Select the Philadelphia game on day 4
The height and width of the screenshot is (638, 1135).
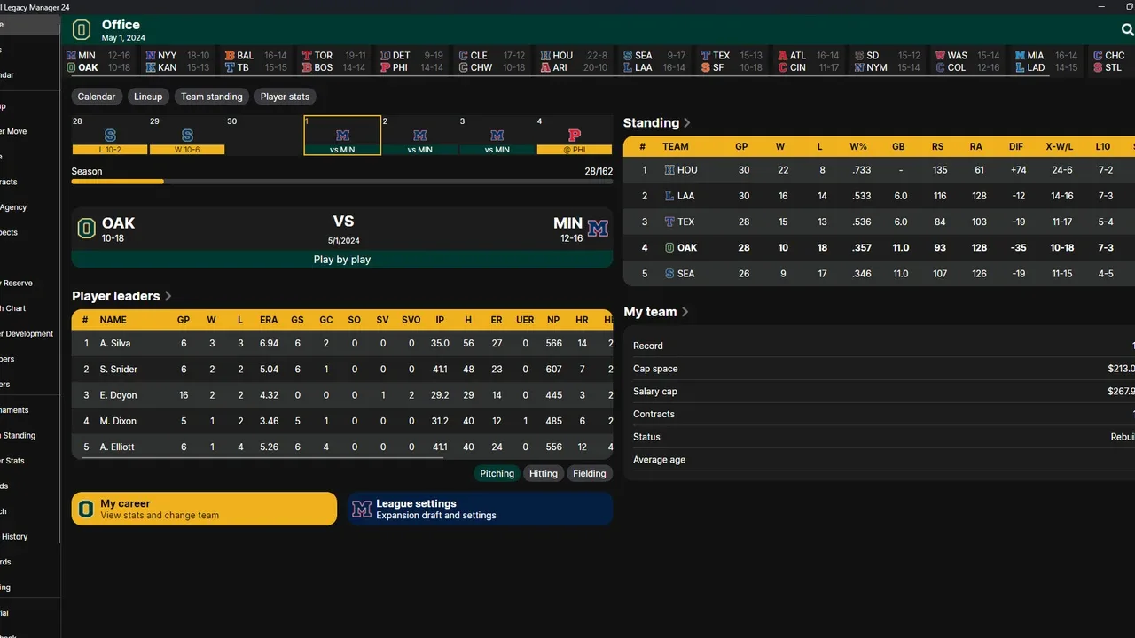coord(574,136)
